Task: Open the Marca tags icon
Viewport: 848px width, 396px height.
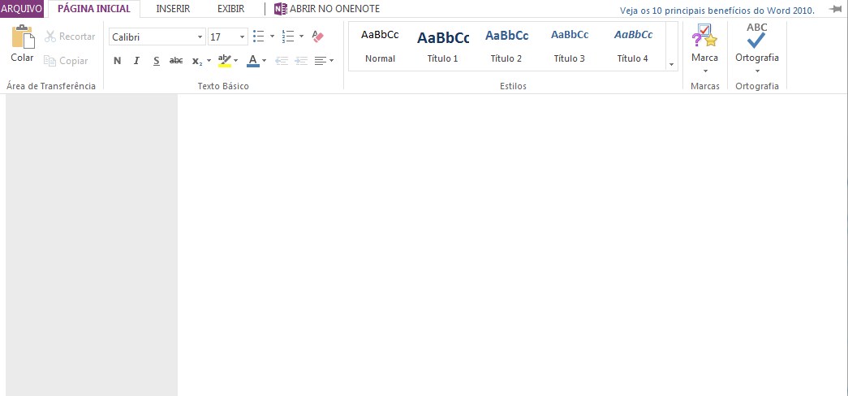Action: (x=704, y=36)
